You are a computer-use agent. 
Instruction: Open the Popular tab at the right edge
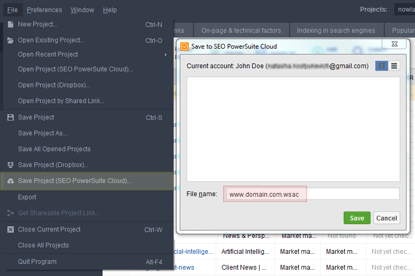[400, 31]
